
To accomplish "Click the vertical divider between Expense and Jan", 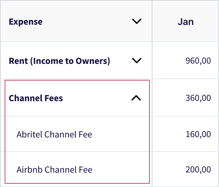I will tap(152, 22).
